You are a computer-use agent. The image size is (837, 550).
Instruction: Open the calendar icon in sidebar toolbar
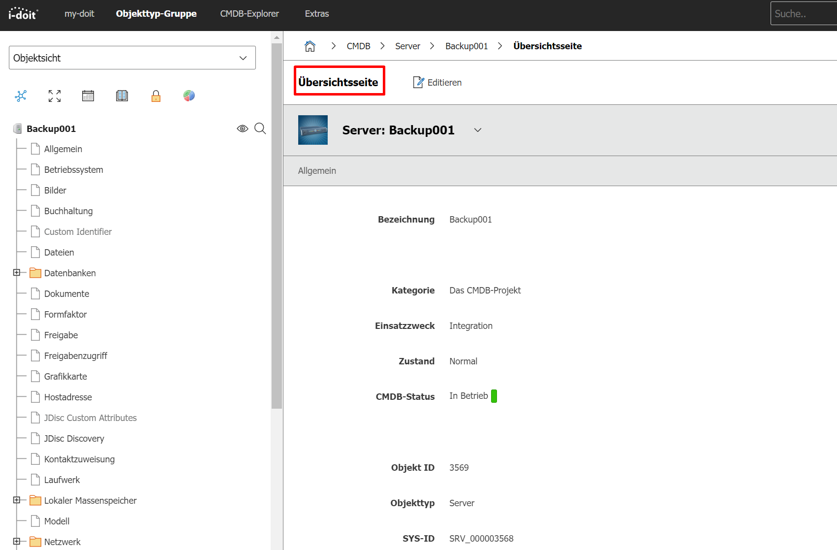pyautogui.click(x=88, y=96)
